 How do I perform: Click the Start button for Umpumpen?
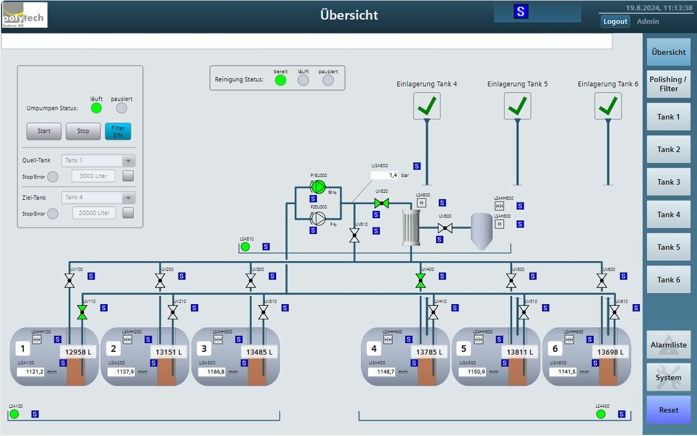[x=44, y=131]
